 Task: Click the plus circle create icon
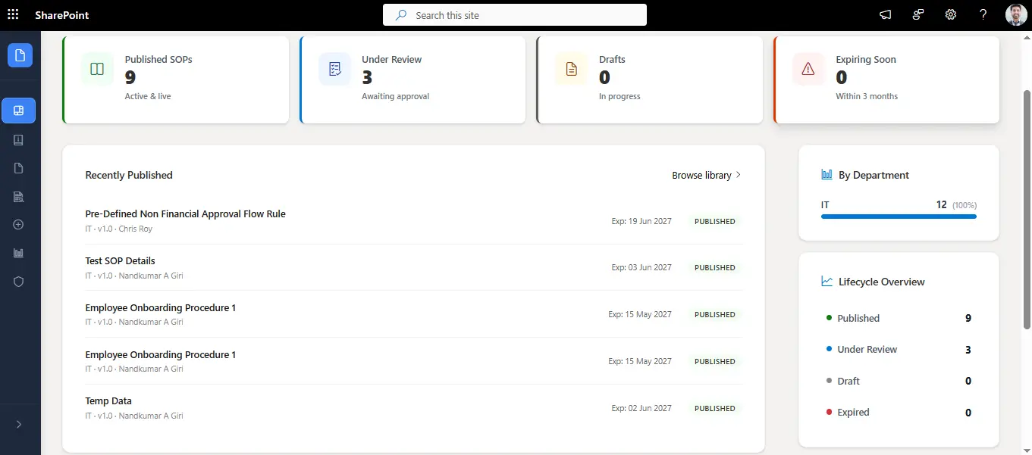[x=19, y=225]
